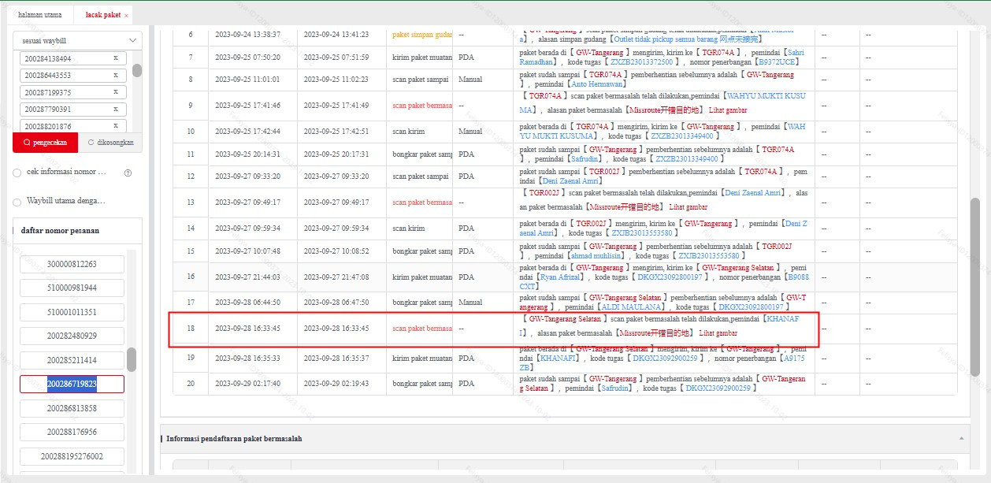Click scan kirim status in row 10
This screenshot has width=991, height=483.
(x=408, y=132)
